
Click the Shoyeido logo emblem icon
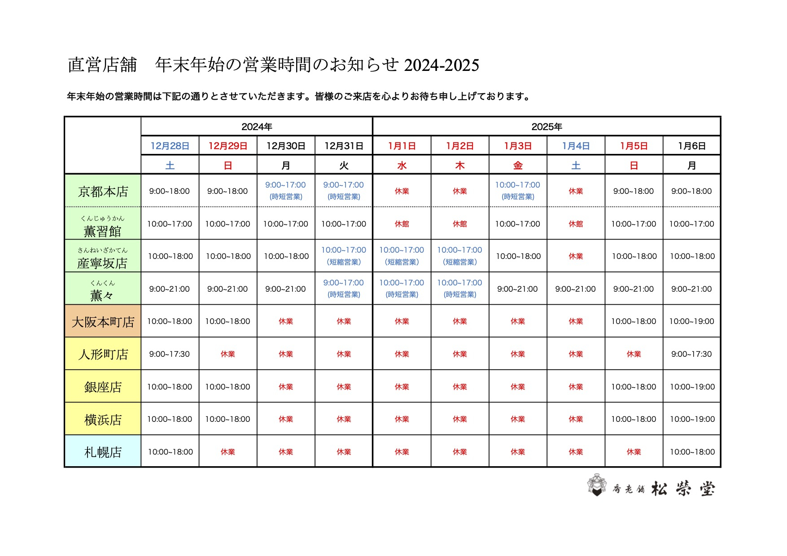(x=596, y=486)
